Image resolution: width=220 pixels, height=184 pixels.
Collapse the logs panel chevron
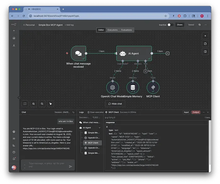point(208,112)
